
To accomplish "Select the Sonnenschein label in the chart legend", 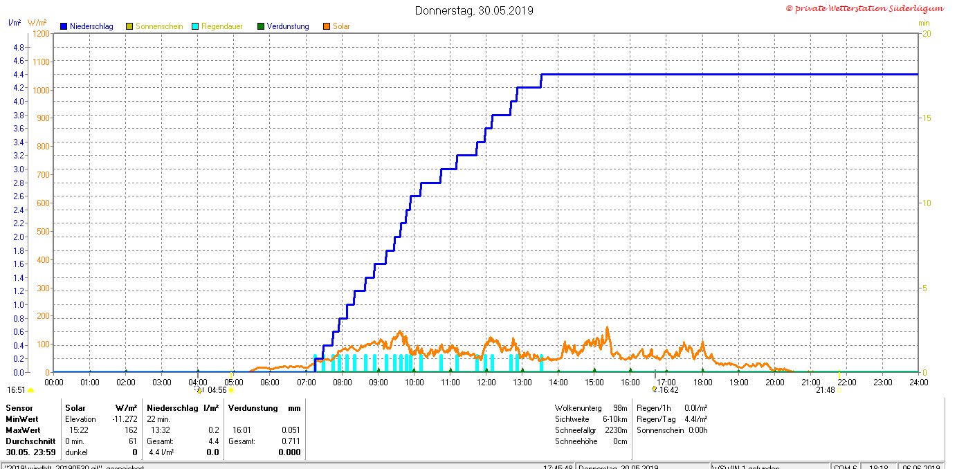I will 159,26.
